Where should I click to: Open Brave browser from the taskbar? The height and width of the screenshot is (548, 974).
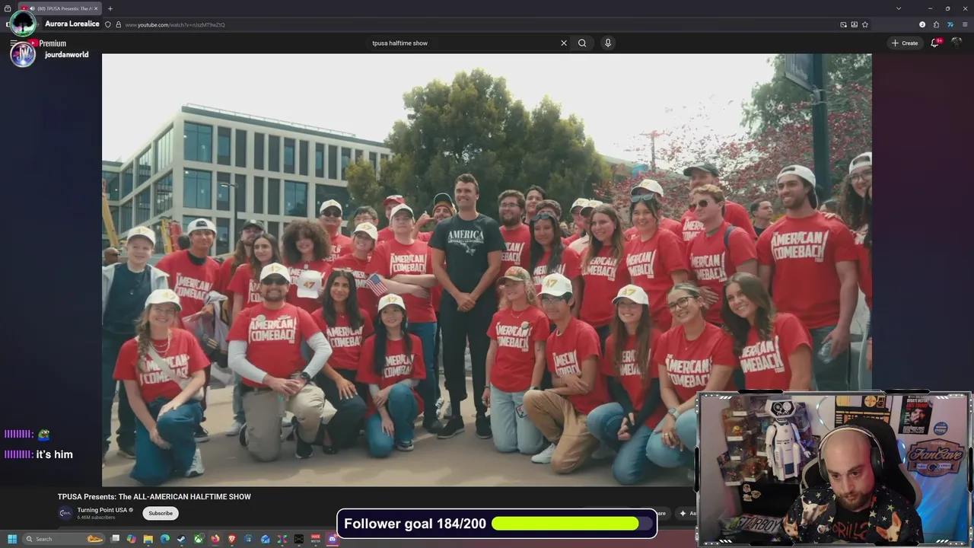[x=232, y=539]
